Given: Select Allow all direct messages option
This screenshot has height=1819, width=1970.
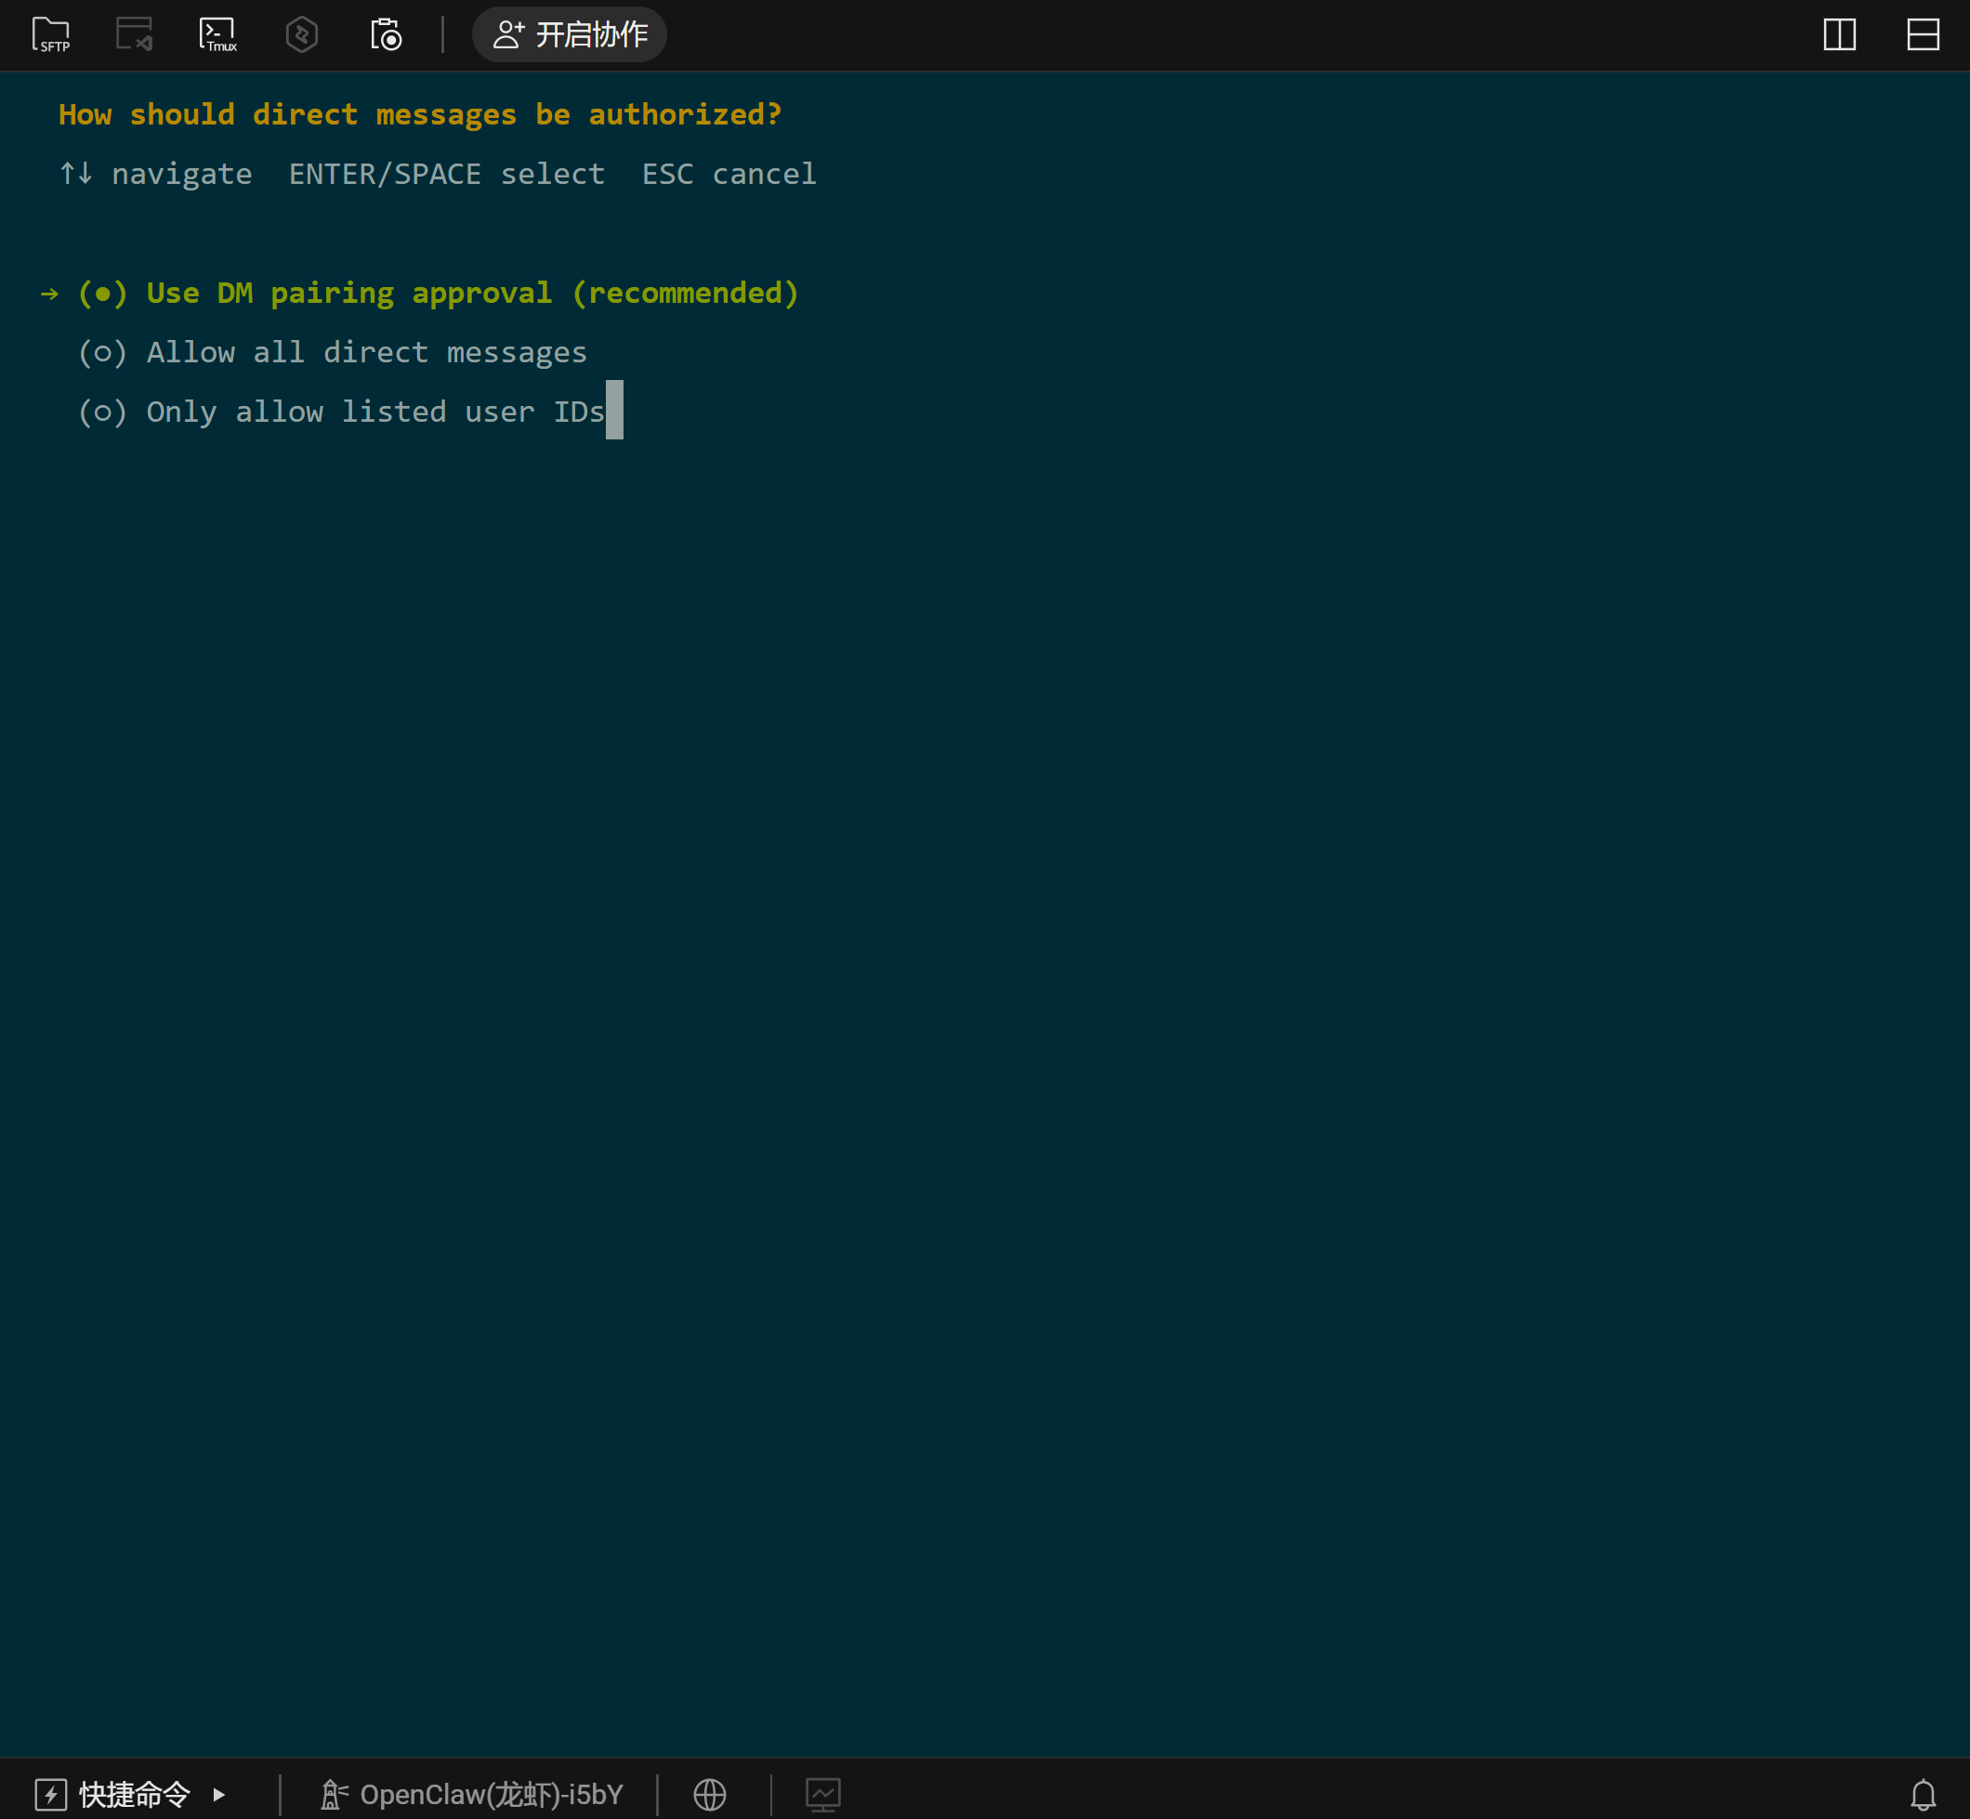Looking at the screenshot, I should (x=332, y=352).
